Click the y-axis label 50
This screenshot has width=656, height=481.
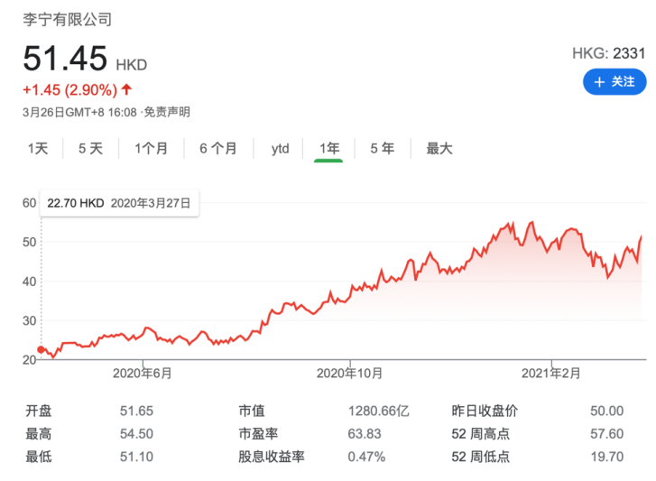point(29,242)
